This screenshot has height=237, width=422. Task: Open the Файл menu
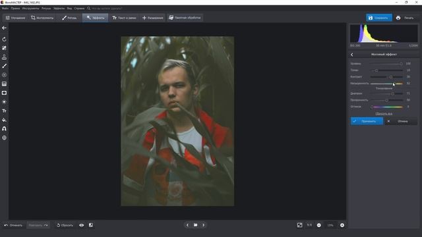click(5, 9)
